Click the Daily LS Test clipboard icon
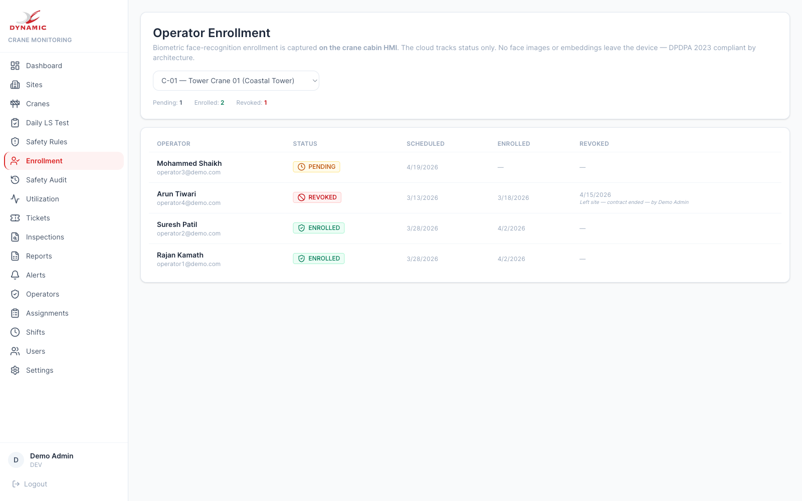Viewport: 802px width, 501px height. (x=15, y=123)
